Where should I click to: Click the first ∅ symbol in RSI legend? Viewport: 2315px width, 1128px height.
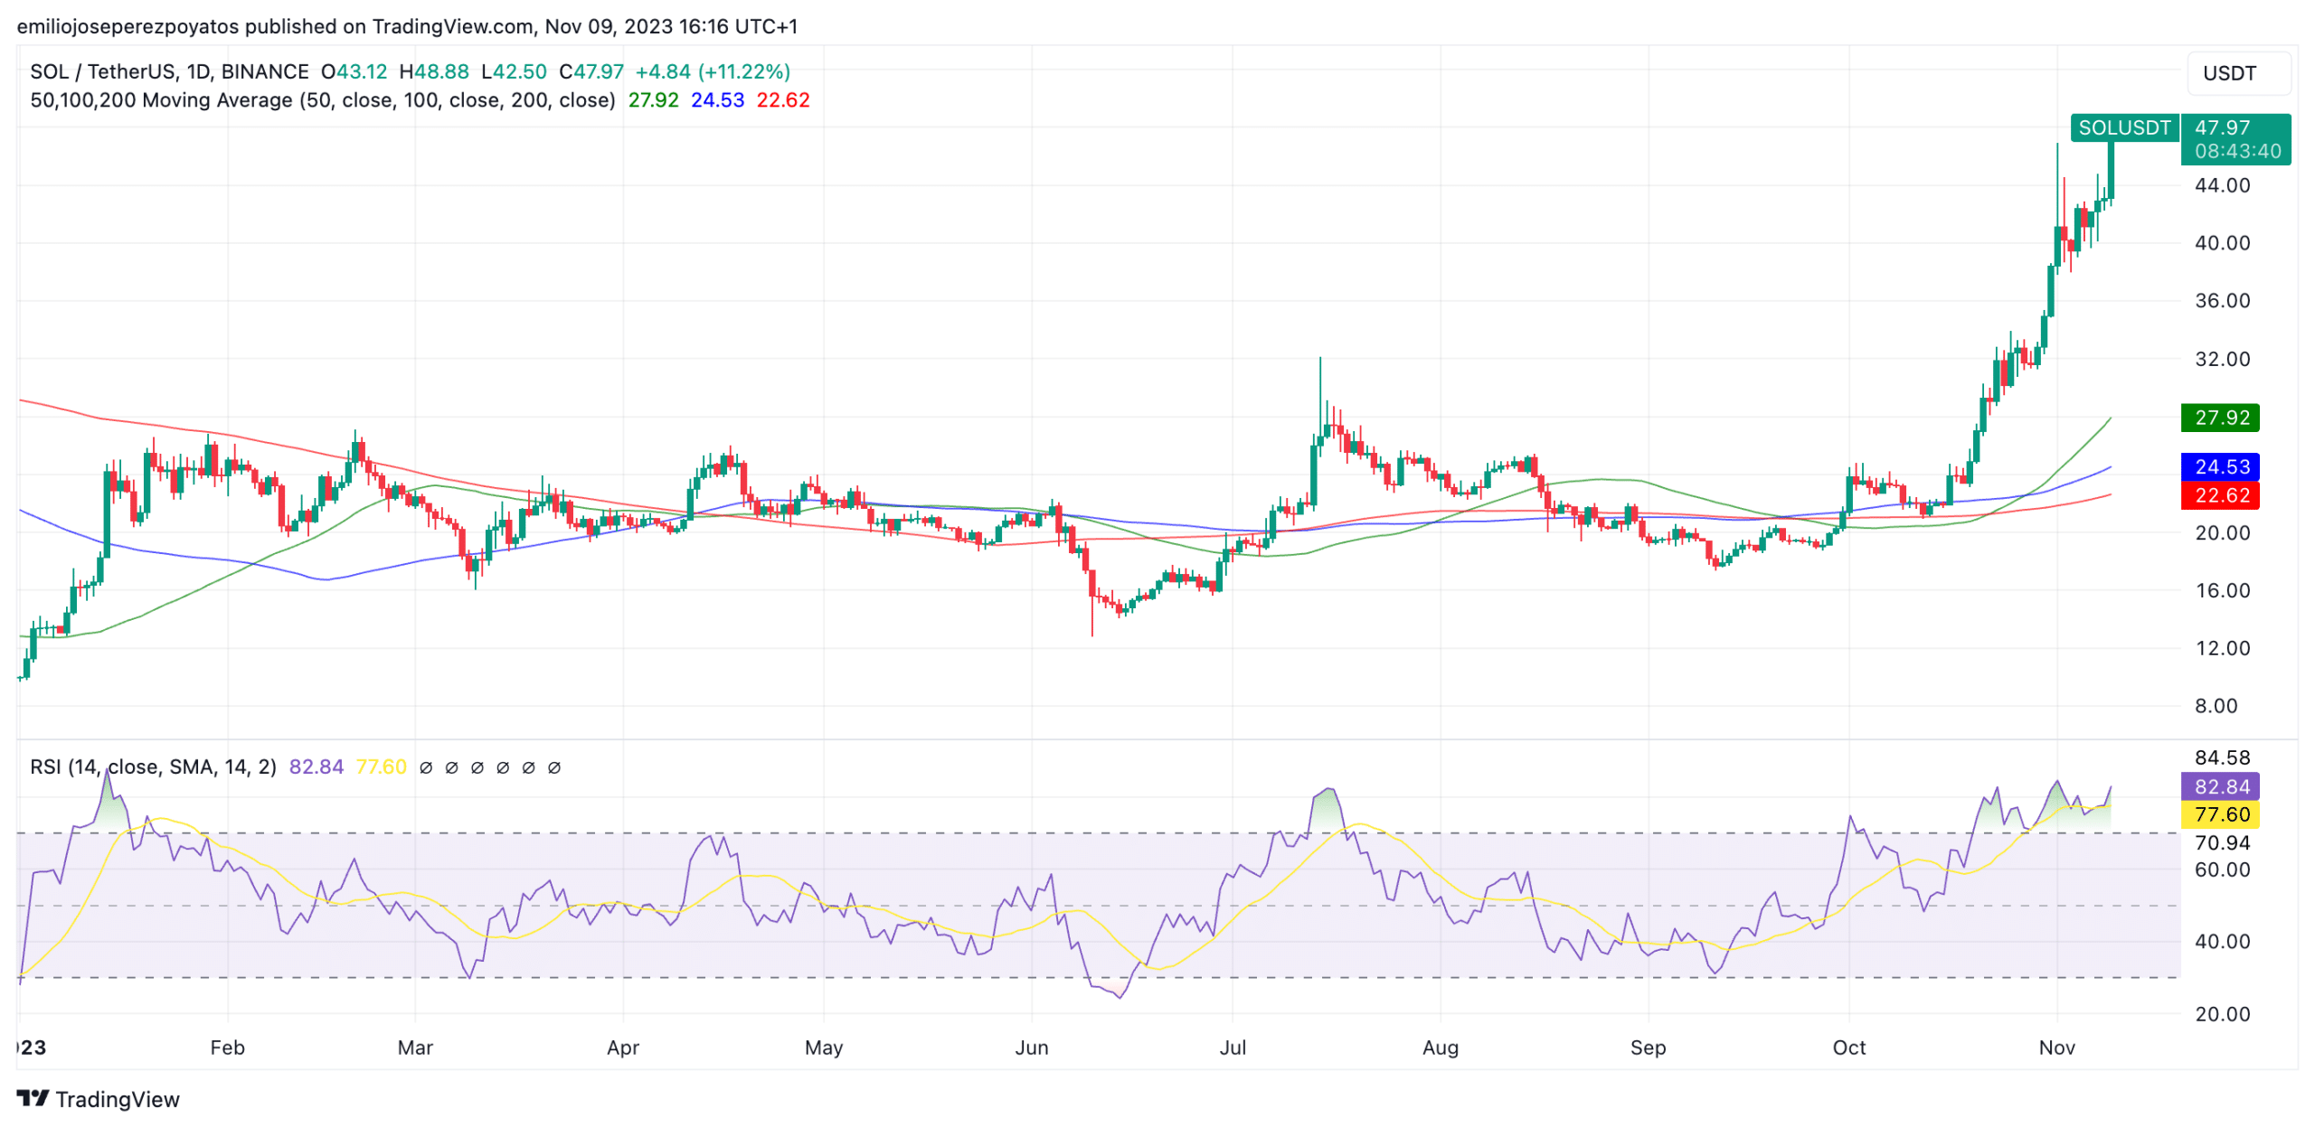point(426,768)
